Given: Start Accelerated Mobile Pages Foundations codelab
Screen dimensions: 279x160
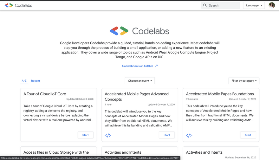Looking at the screenshot, I should 248,135.
